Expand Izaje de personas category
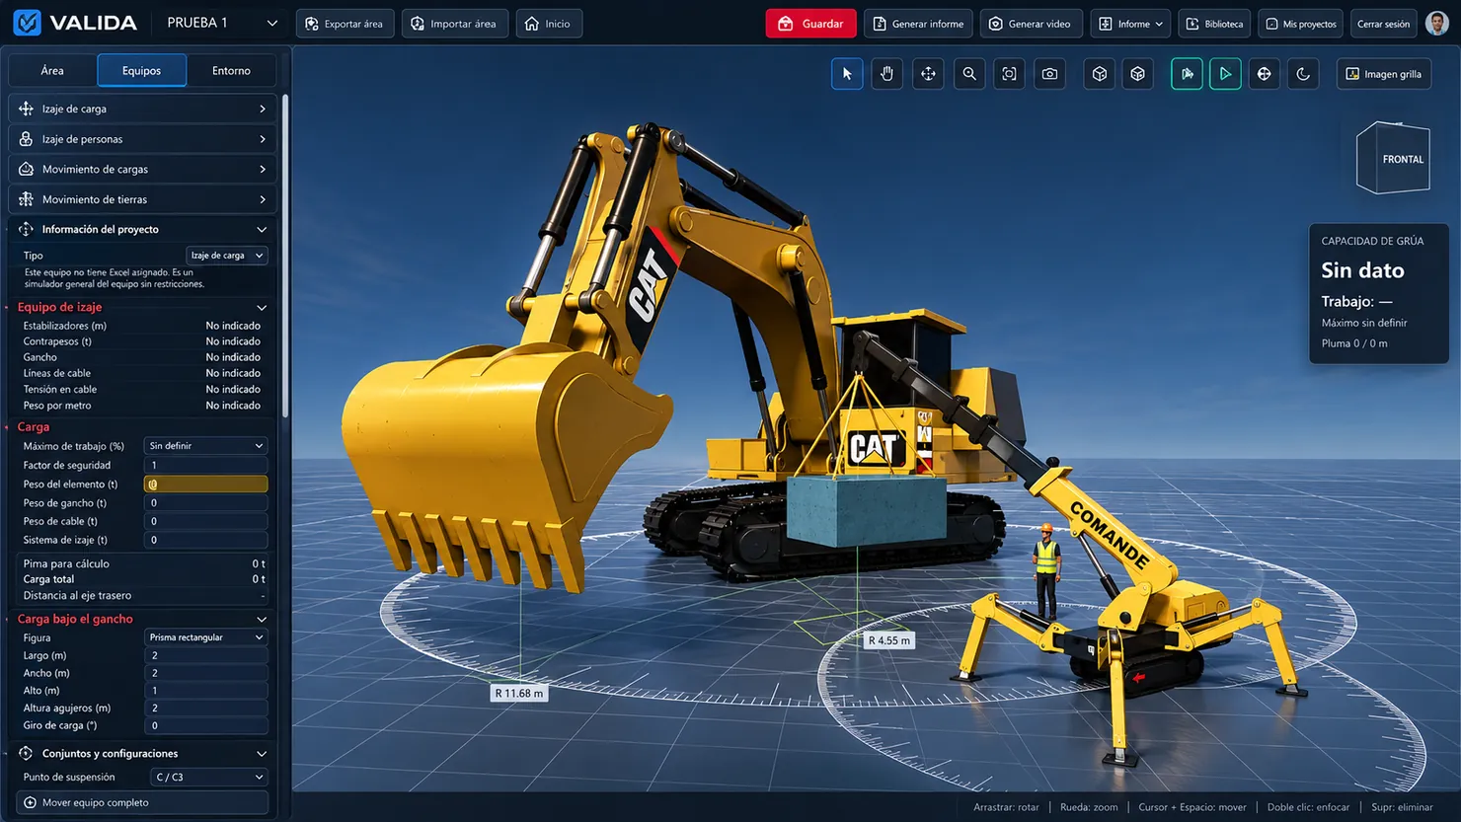 [x=142, y=139]
